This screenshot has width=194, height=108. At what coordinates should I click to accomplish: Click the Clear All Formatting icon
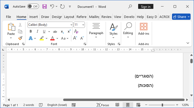coord(76,31)
